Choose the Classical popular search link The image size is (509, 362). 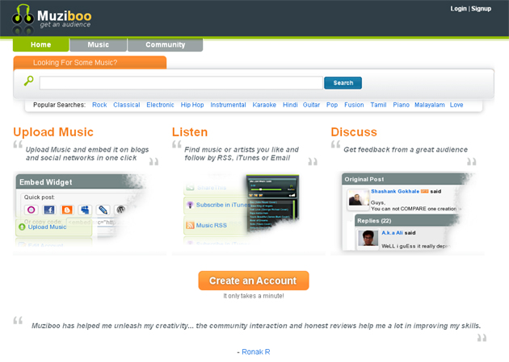click(x=127, y=105)
